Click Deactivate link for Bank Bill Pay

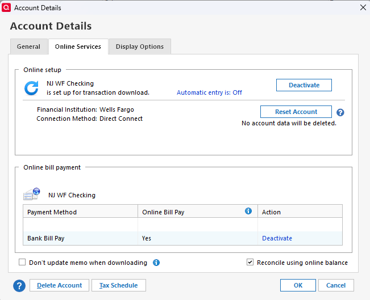click(x=277, y=238)
